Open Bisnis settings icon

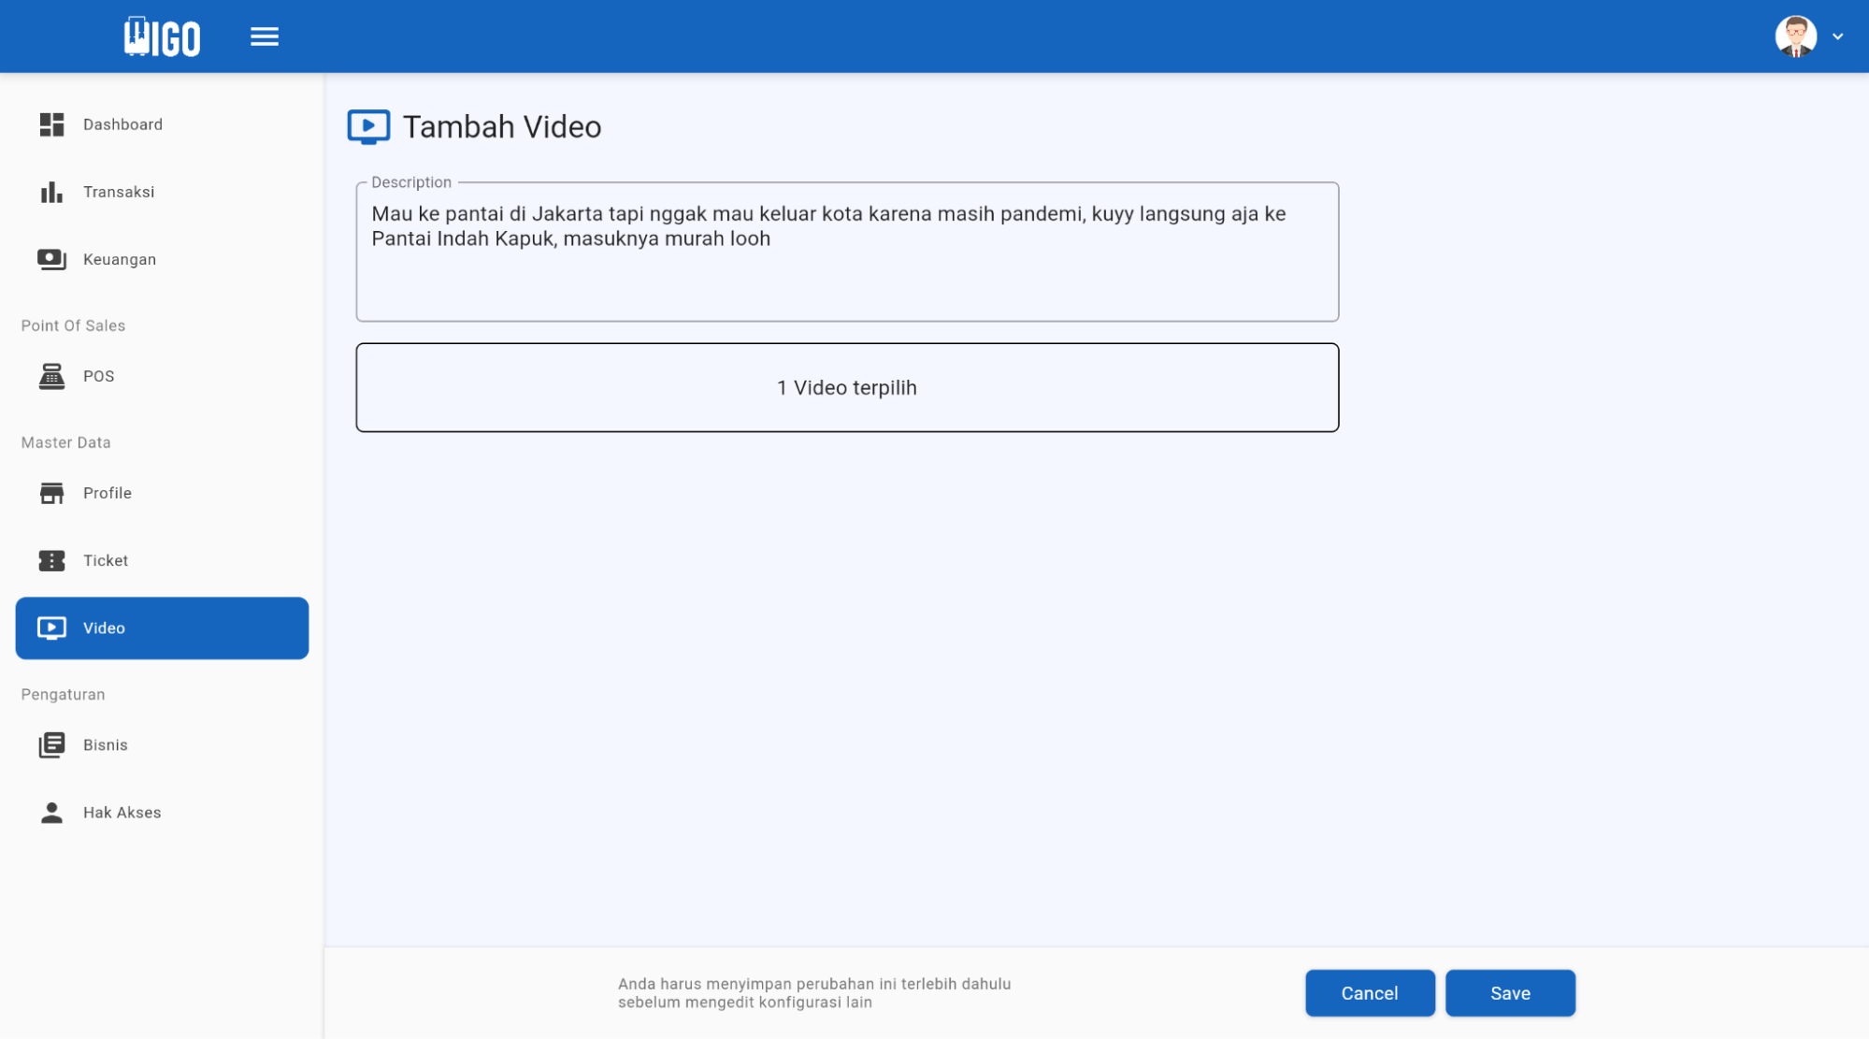click(x=50, y=744)
